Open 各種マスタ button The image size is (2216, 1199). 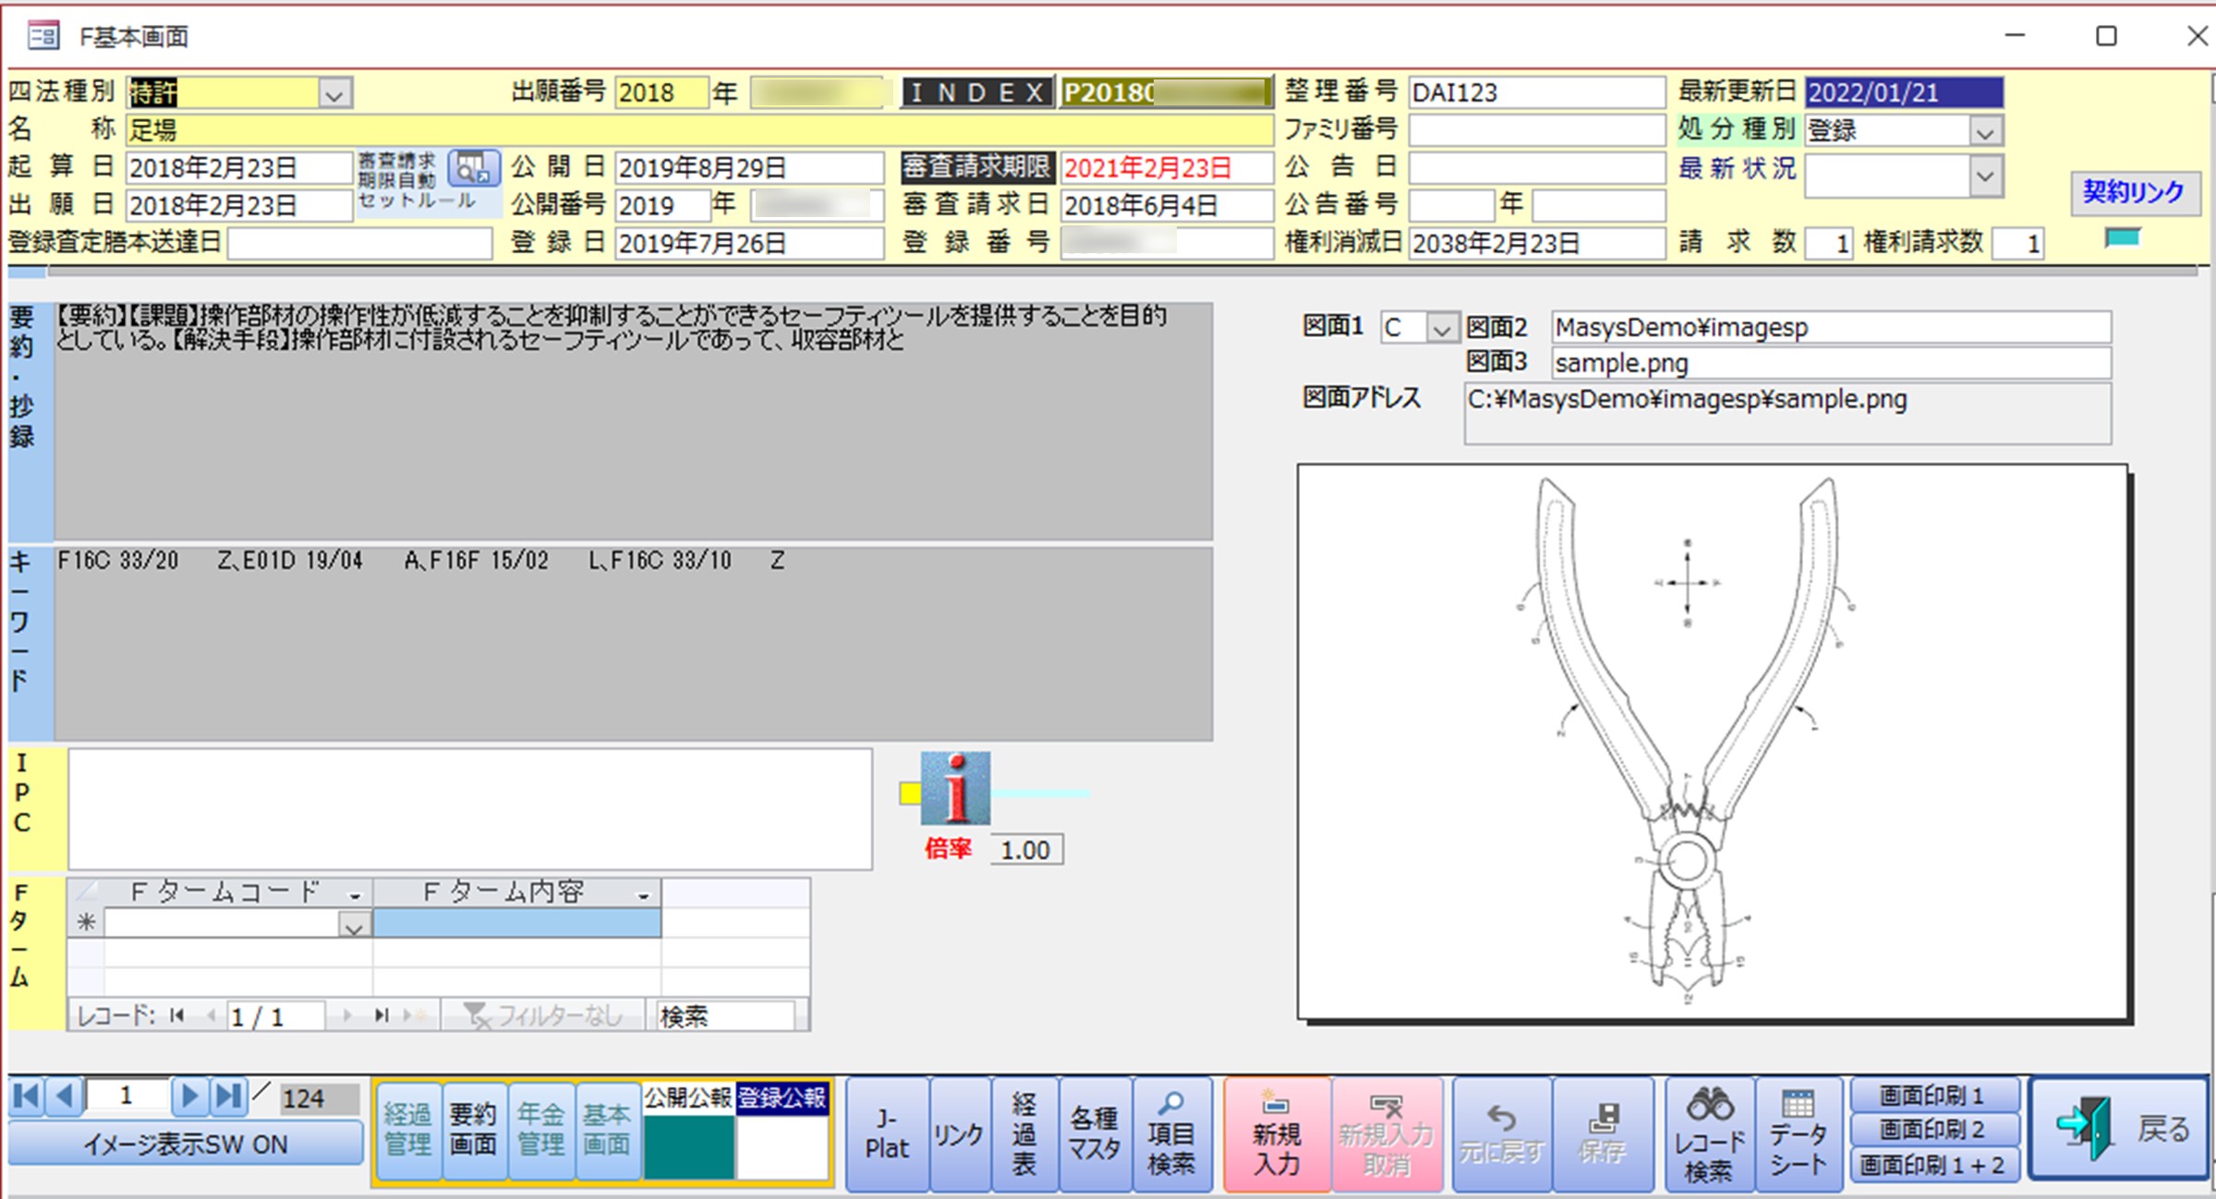1095,1134
